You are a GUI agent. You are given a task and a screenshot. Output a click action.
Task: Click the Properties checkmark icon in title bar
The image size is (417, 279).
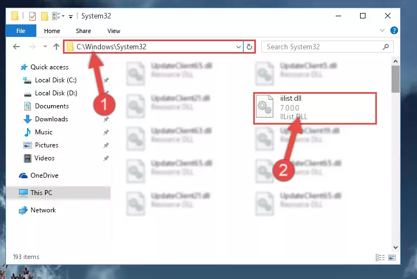tap(33, 16)
